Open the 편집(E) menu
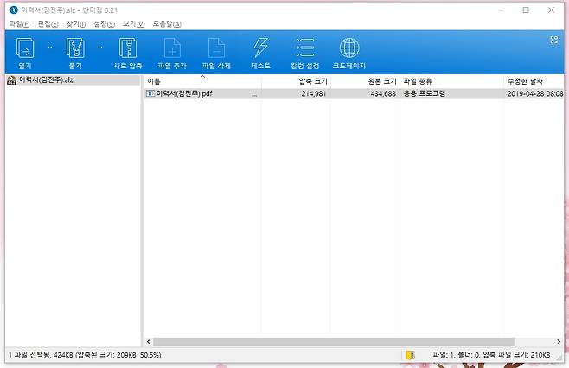This screenshot has width=569, height=368. tap(48, 24)
